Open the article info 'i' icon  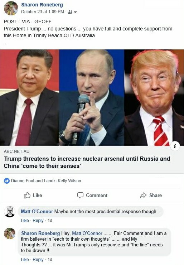(175, 146)
